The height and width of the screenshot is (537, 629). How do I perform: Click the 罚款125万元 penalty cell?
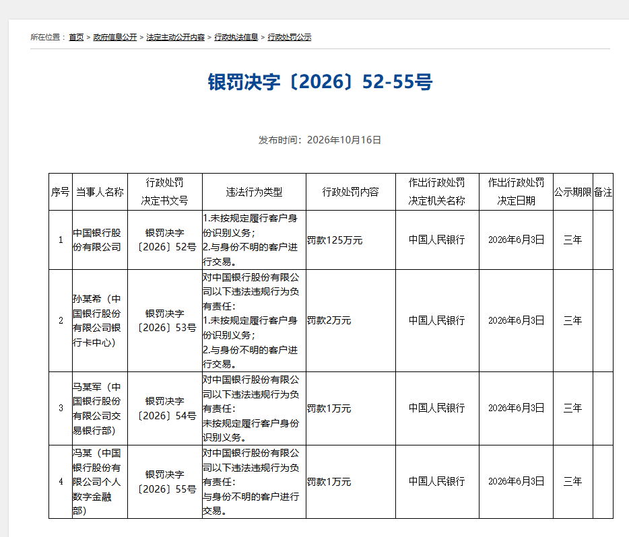click(351, 240)
